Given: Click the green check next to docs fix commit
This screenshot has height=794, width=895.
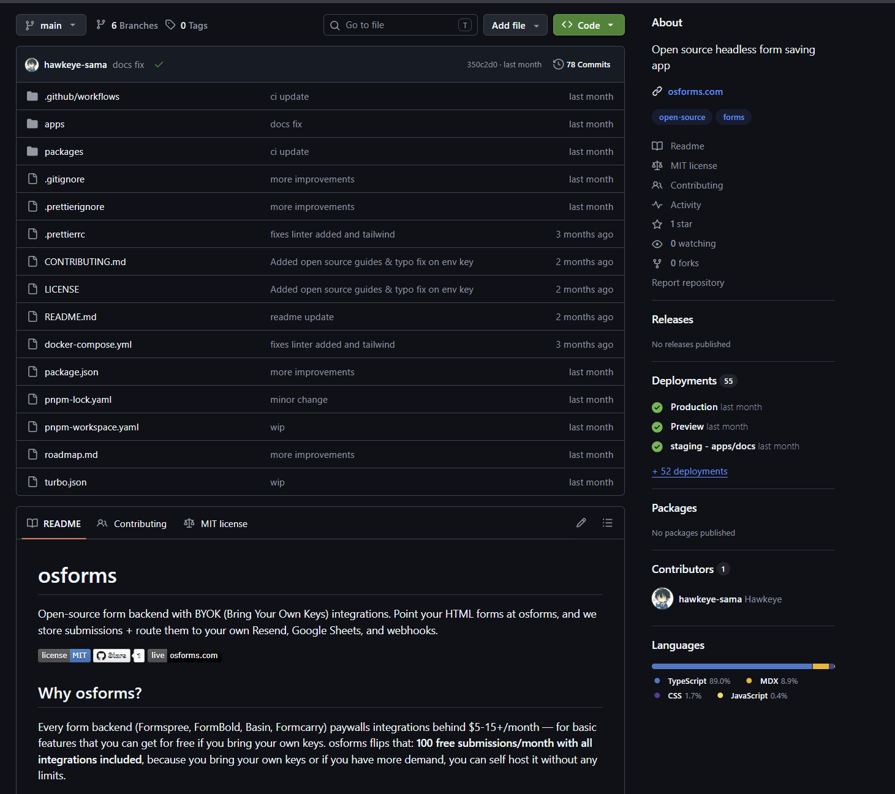Looking at the screenshot, I should (159, 64).
